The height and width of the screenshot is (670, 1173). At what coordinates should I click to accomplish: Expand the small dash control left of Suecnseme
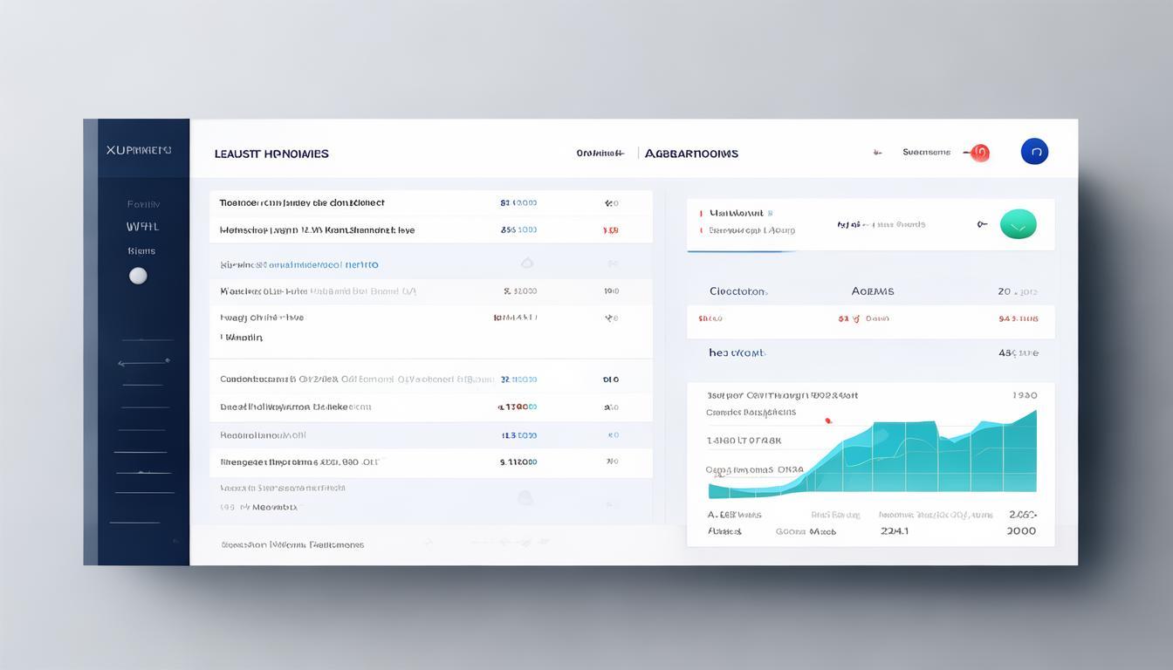point(877,153)
